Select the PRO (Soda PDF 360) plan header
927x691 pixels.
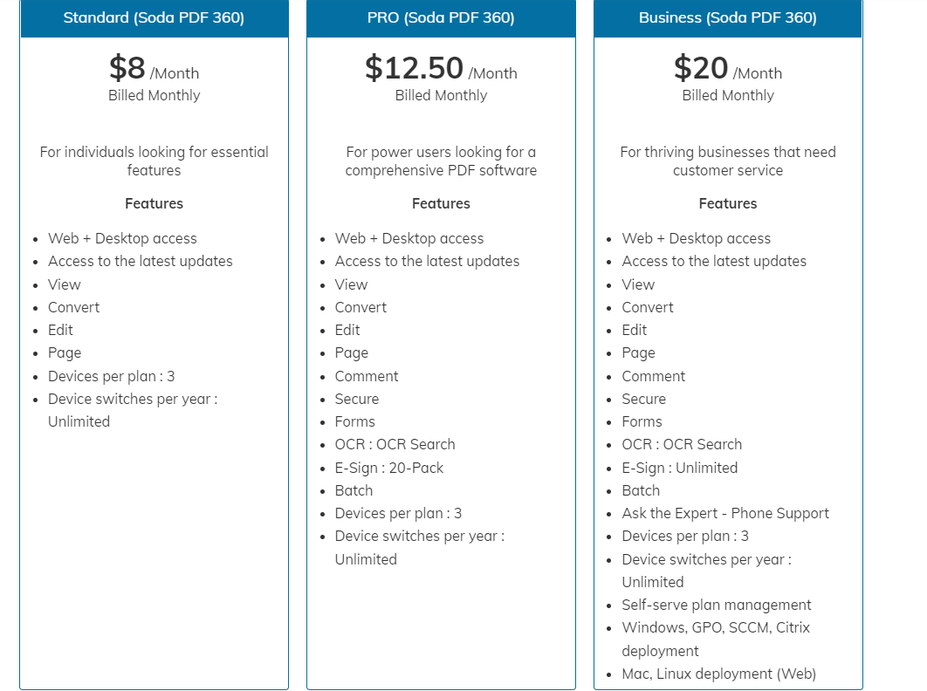tap(441, 17)
